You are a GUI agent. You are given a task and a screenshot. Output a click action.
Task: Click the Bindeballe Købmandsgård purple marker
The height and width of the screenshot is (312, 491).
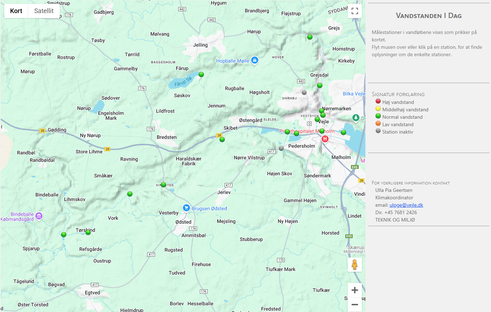pos(38,216)
